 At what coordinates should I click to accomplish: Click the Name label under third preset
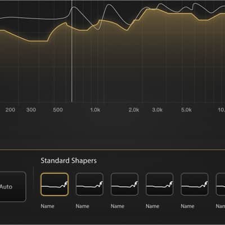point(118,206)
